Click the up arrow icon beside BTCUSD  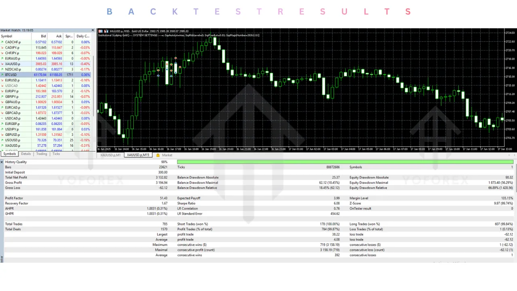(x=2, y=75)
